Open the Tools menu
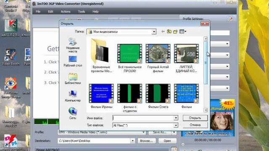Image resolution: width=269 pixels, height=151 pixels. [81, 11]
